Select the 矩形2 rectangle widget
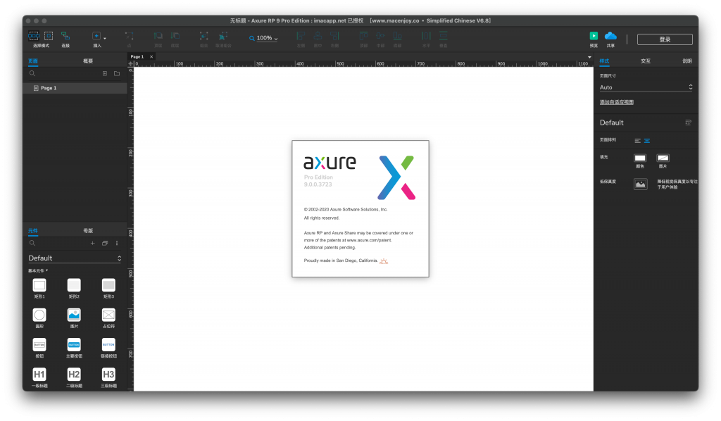Viewport: 721px width, 421px height. click(74, 285)
